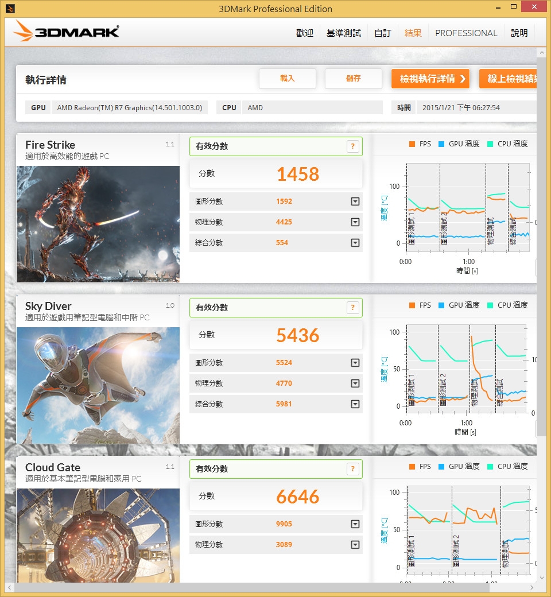Click the Cloud Gate 有效分數 header
Screen dimensions: 551x597
[x=275, y=469]
